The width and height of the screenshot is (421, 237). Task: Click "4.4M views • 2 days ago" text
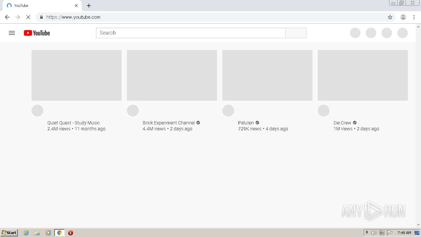[x=167, y=129]
